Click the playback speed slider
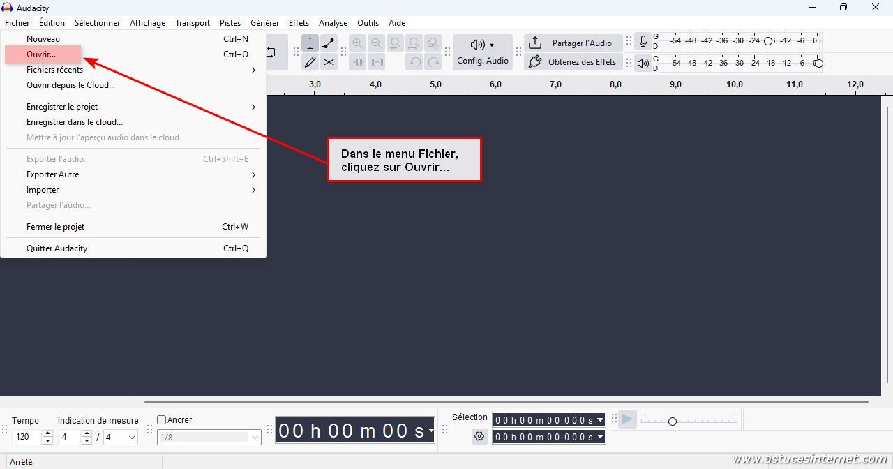 [x=673, y=422]
